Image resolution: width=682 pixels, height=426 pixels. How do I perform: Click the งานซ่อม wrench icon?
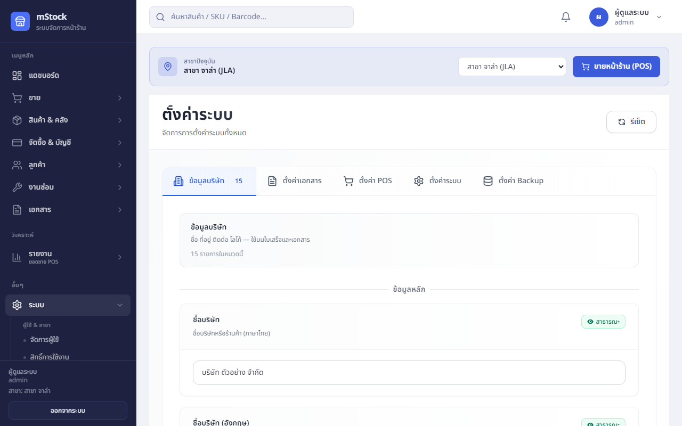tap(17, 187)
